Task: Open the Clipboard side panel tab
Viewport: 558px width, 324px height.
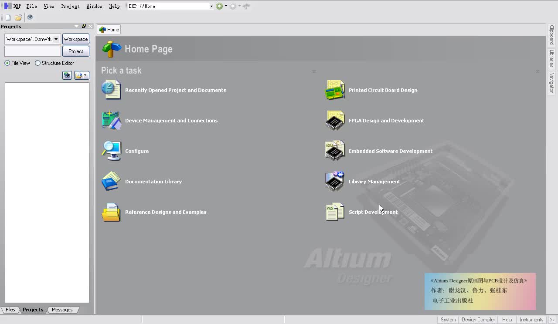Action: pos(551,35)
